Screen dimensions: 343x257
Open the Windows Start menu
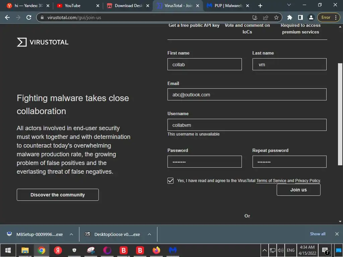(8, 250)
